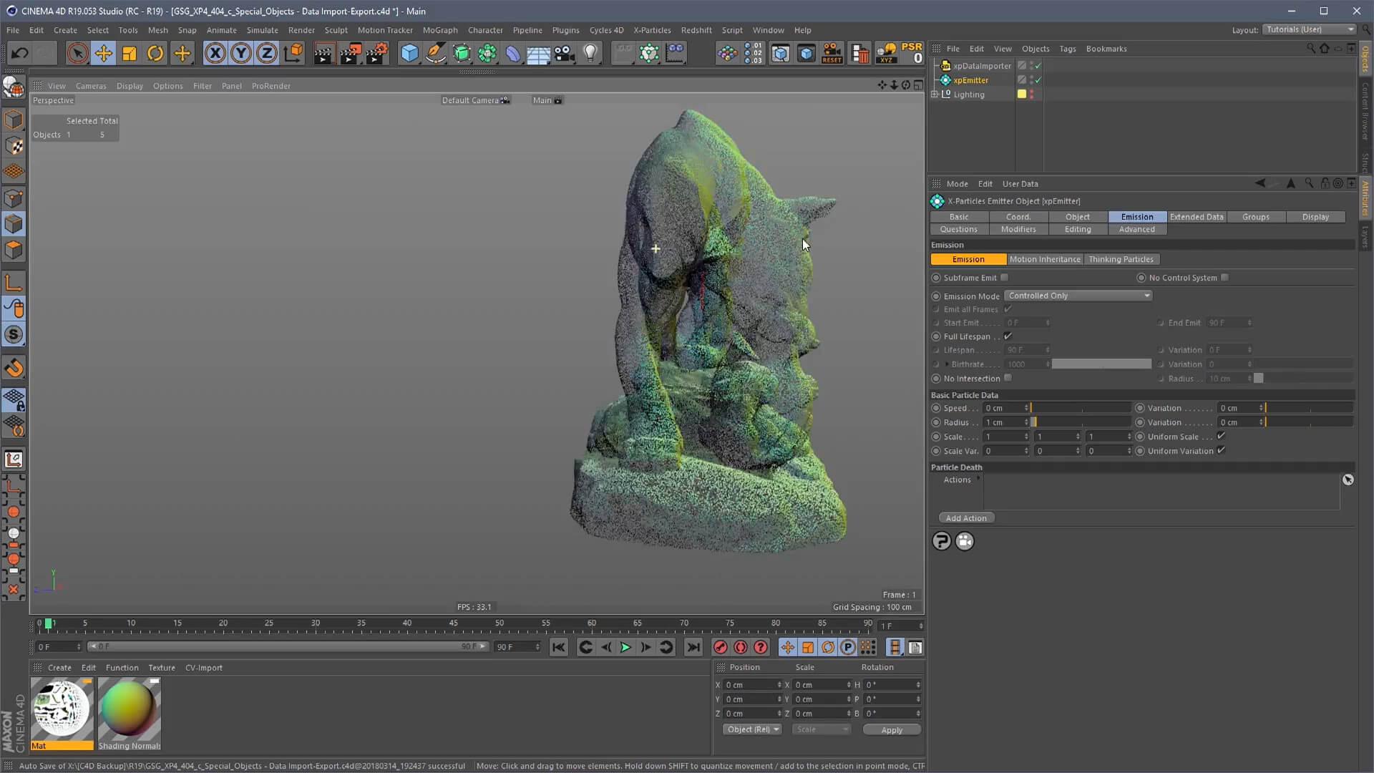Expand the Lighting object tree
Viewport: 1374px width, 773px height.
(935, 94)
